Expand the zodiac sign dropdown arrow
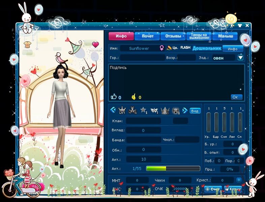Viewport: 265px width, 202px height. click(x=240, y=58)
